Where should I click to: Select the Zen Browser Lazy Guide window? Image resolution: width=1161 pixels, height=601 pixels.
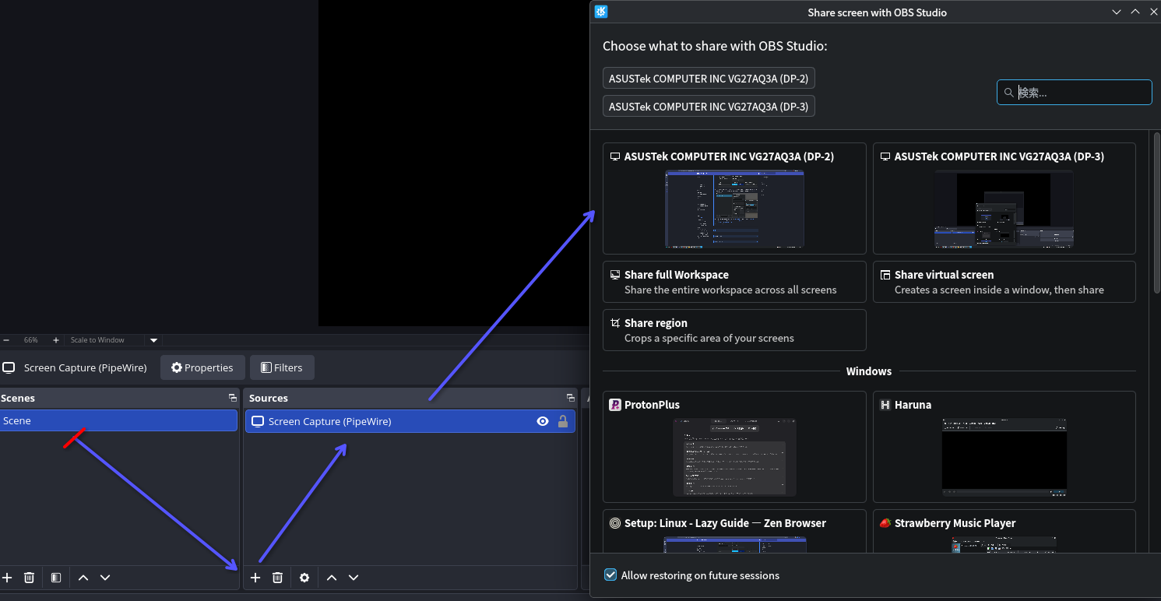734,531
